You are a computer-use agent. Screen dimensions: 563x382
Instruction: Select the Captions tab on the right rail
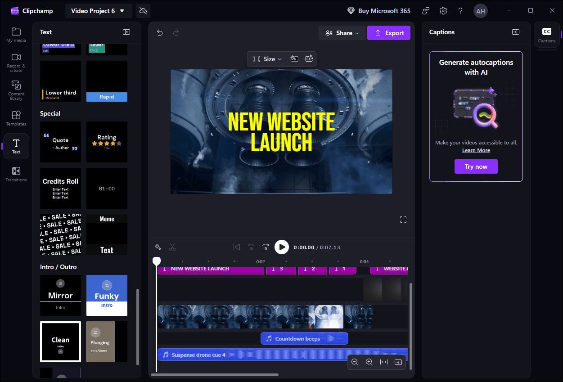coord(547,35)
